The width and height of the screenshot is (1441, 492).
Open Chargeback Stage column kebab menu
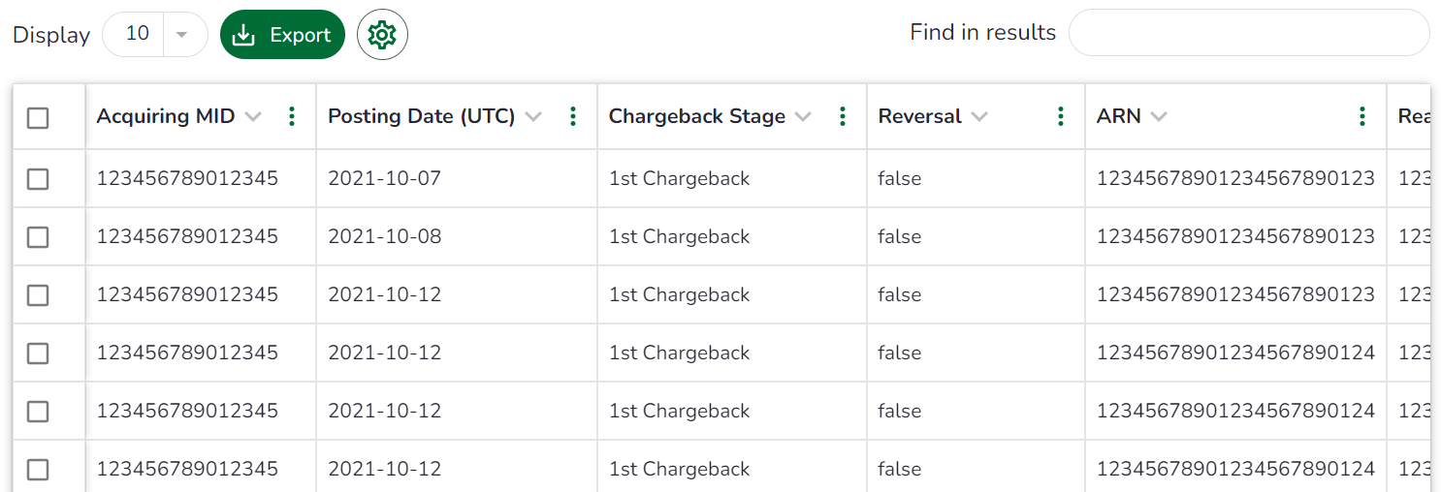tap(843, 116)
